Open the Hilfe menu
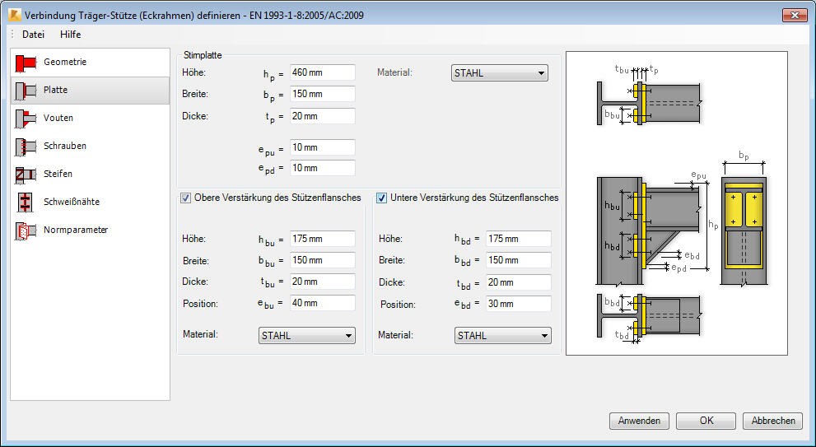This screenshot has height=447, width=816. tap(70, 35)
